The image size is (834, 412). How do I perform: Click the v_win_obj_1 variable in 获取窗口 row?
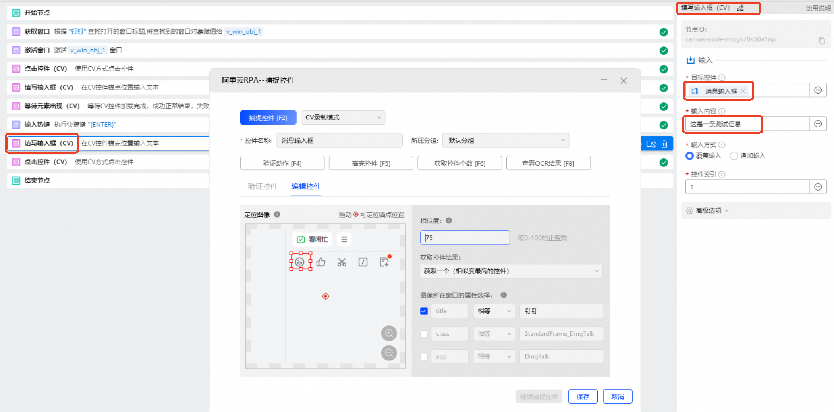point(243,31)
